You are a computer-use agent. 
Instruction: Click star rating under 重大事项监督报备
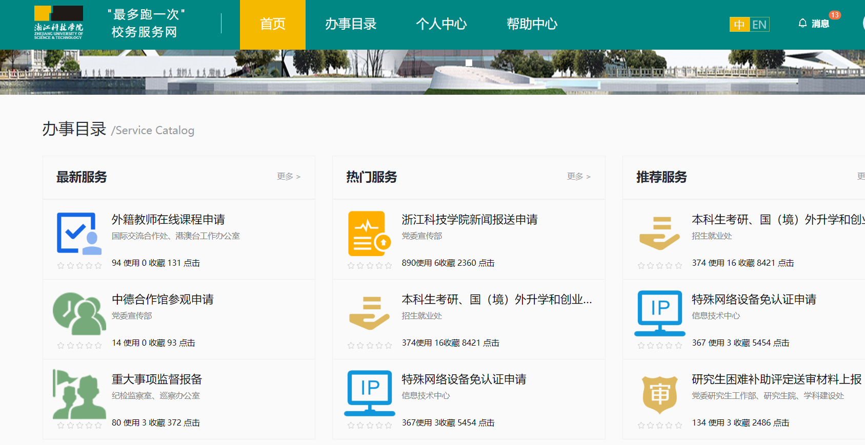coord(79,425)
